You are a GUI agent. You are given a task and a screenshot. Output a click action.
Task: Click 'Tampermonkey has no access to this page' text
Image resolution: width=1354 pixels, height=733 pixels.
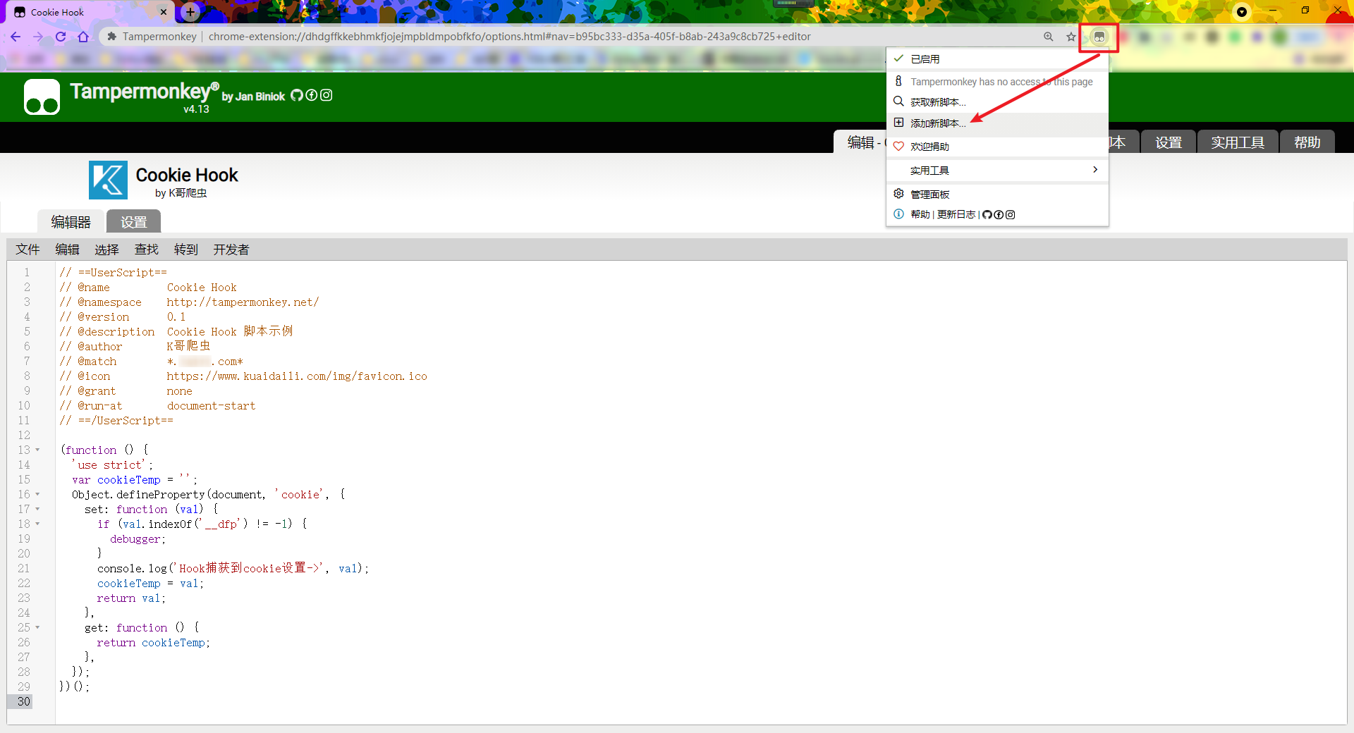coord(1001,82)
